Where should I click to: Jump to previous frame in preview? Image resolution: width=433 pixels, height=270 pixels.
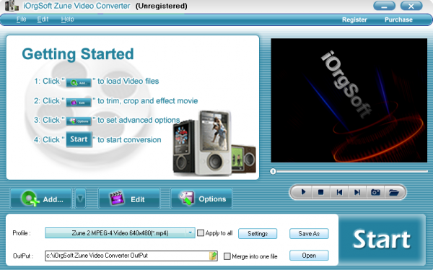click(339, 192)
